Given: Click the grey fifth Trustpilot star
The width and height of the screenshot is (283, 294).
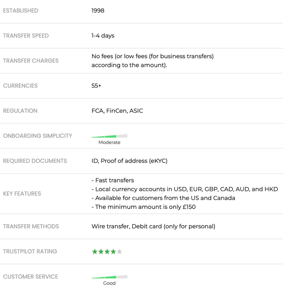Looking at the screenshot, I should click(119, 252).
